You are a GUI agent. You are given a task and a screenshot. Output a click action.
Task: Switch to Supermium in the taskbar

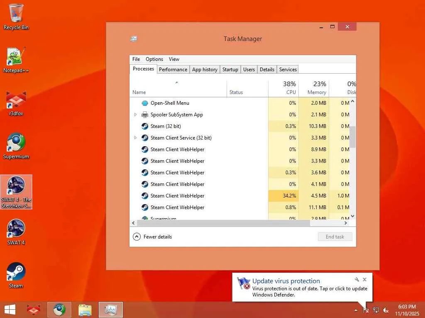click(x=59, y=310)
